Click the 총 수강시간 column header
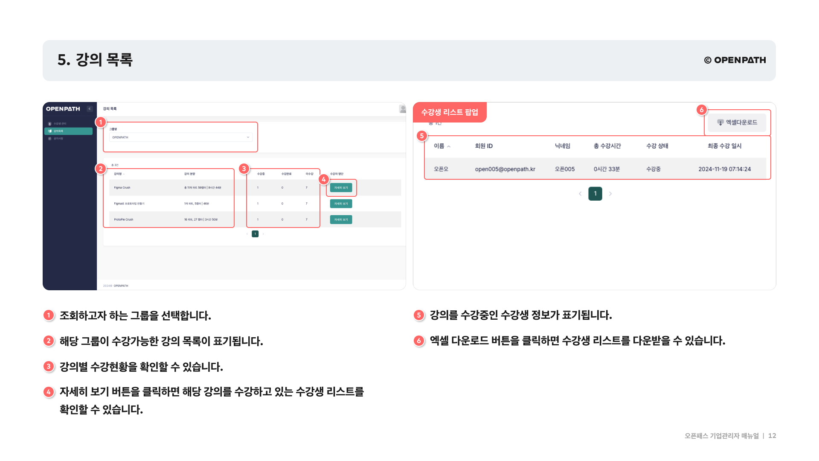Viewport: 819px width, 461px height. (607, 146)
